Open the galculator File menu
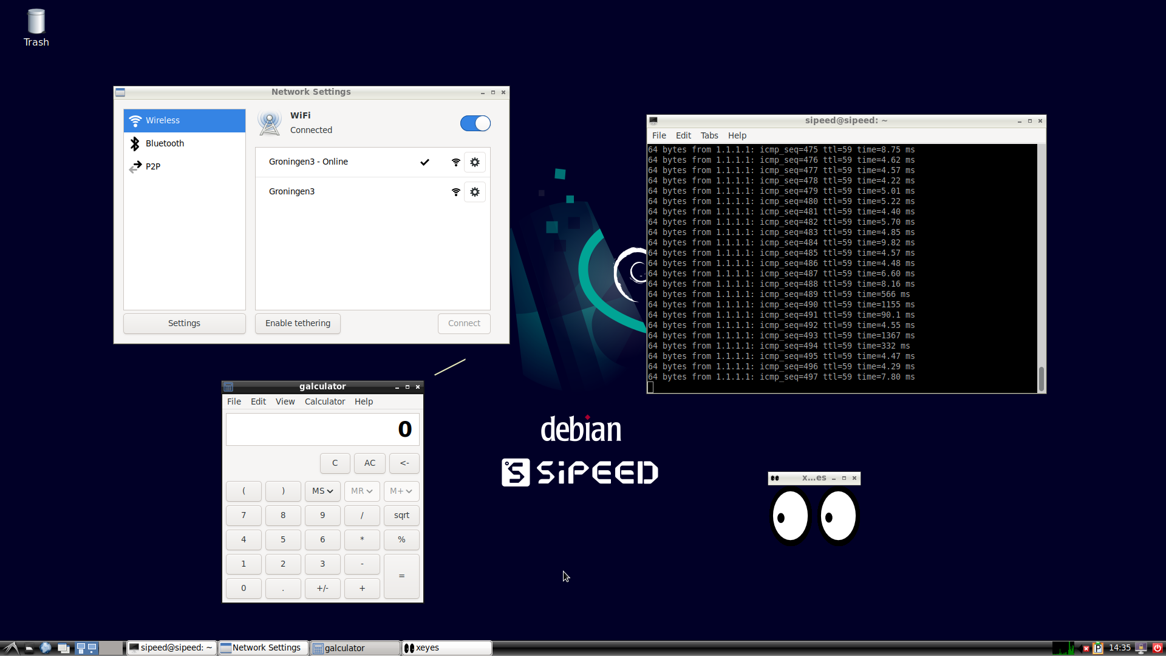This screenshot has width=1166, height=656. click(x=234, y=401)
